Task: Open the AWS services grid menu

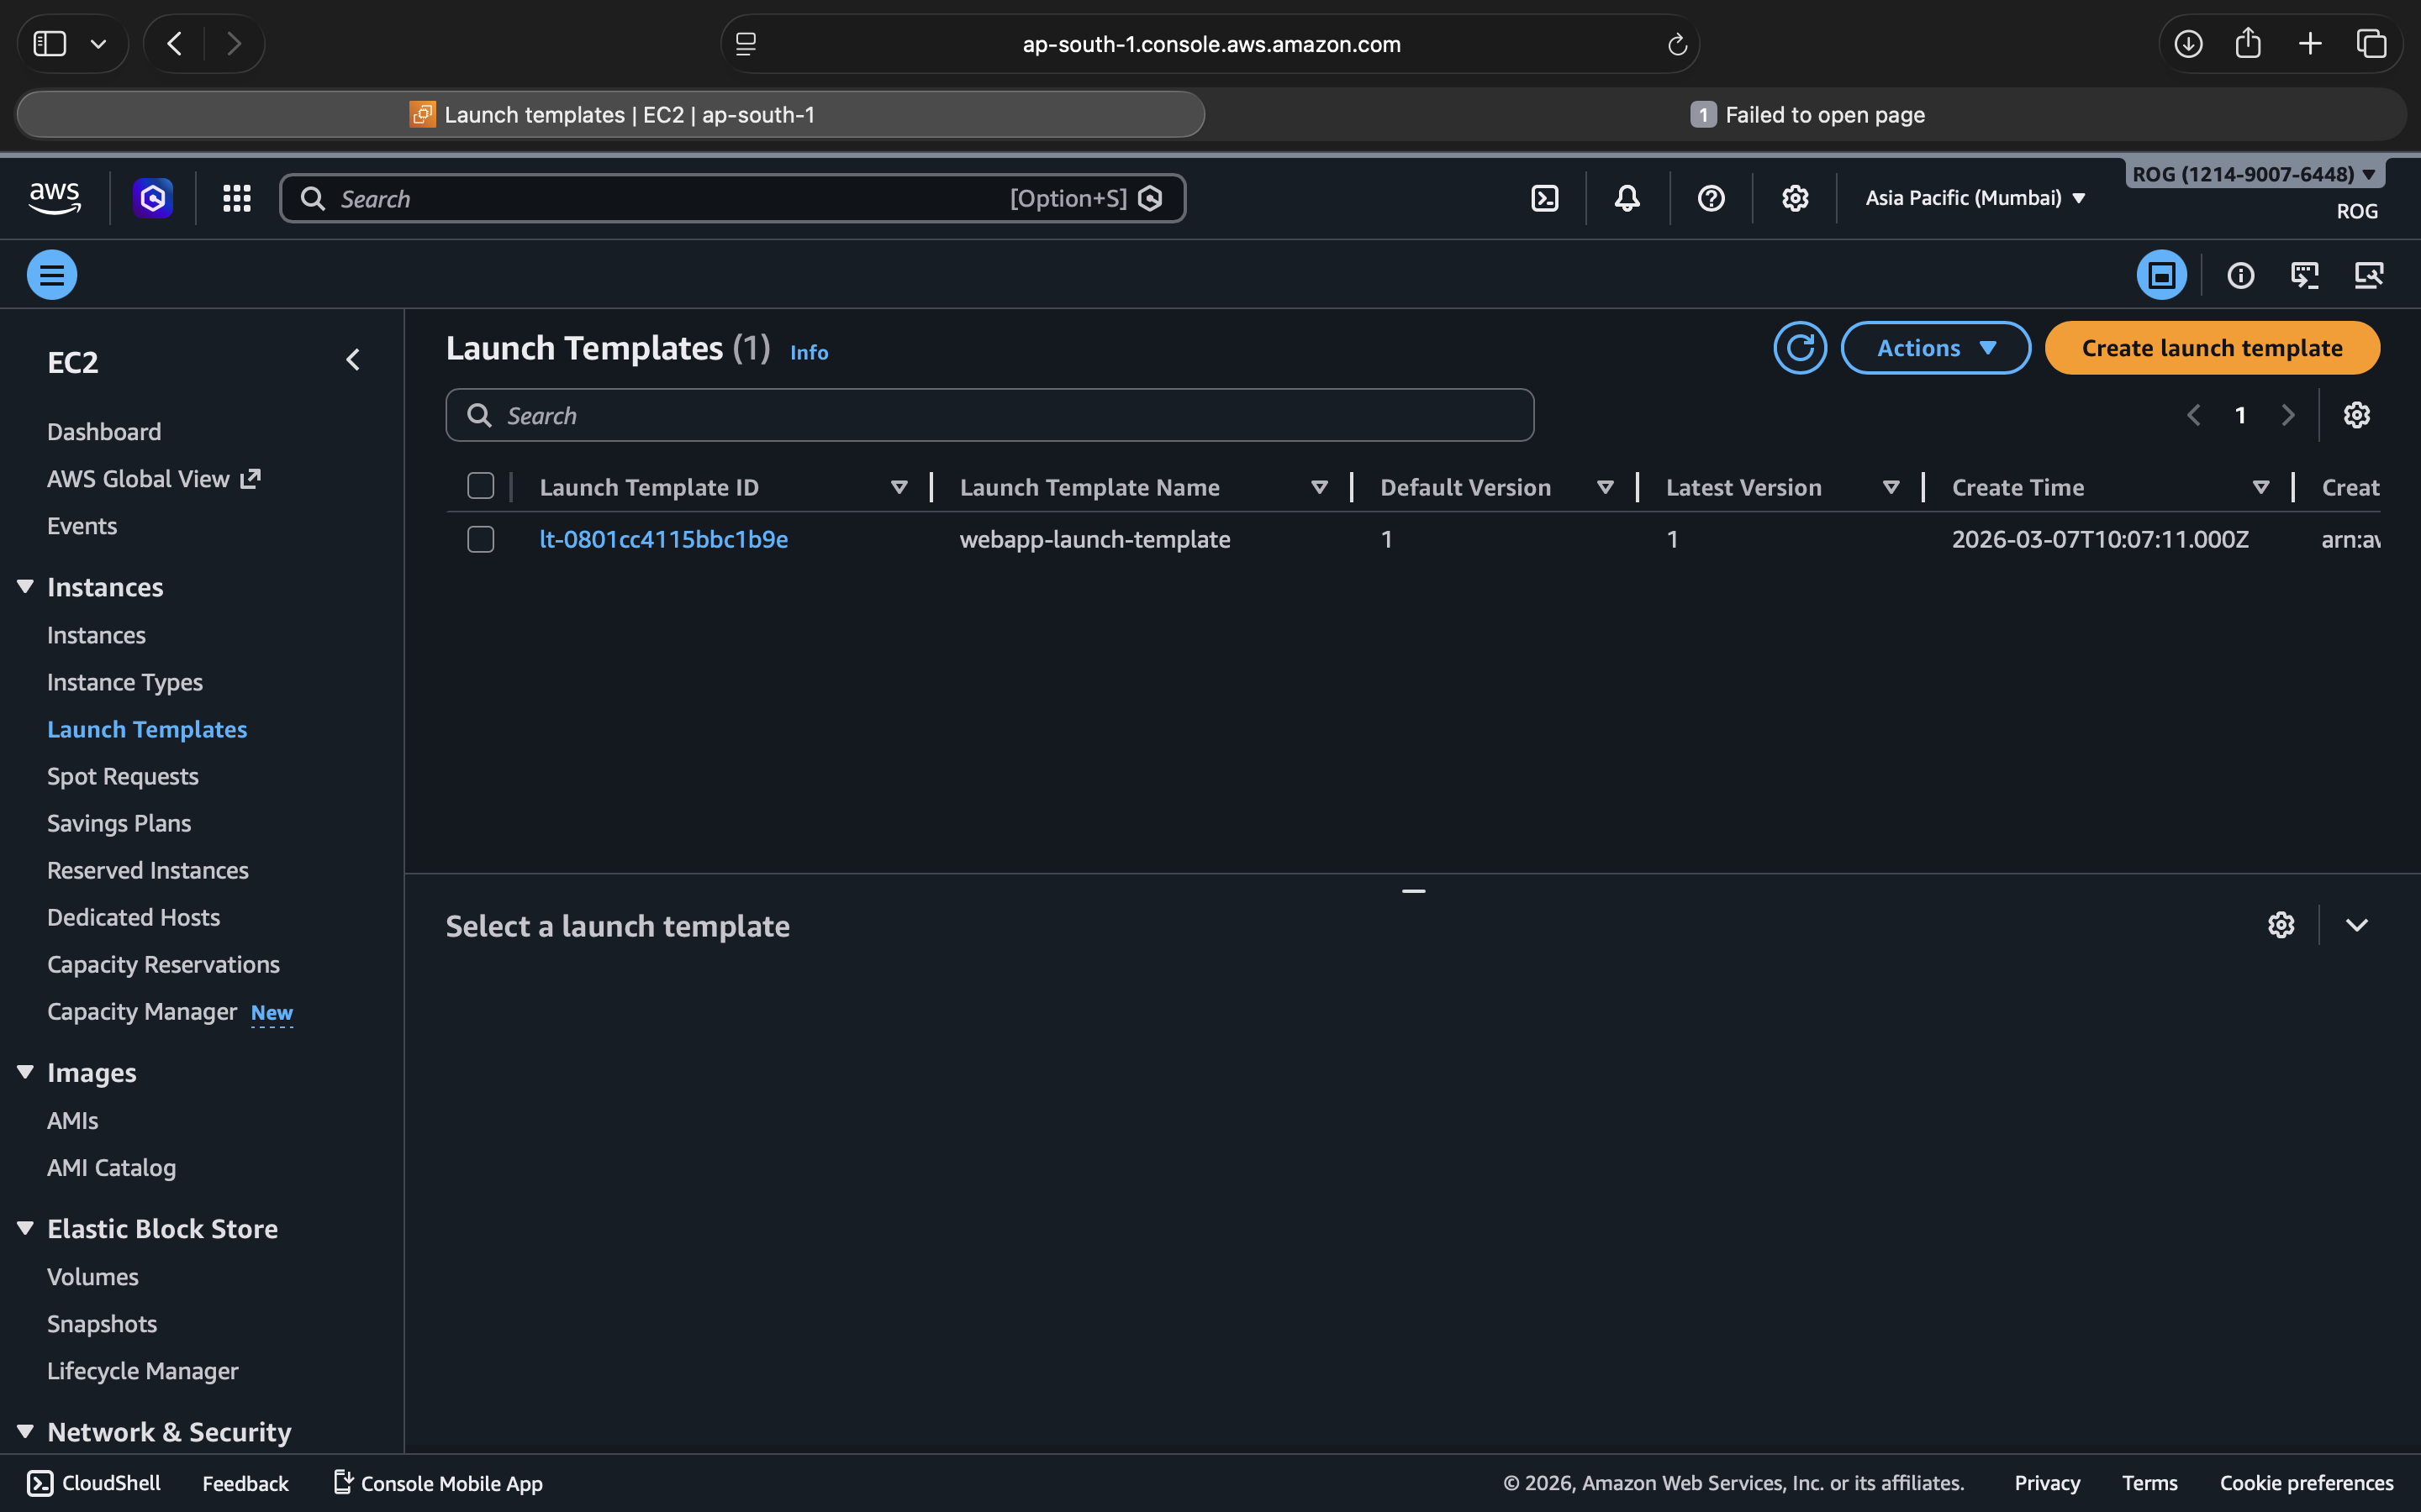Action: 236,198
